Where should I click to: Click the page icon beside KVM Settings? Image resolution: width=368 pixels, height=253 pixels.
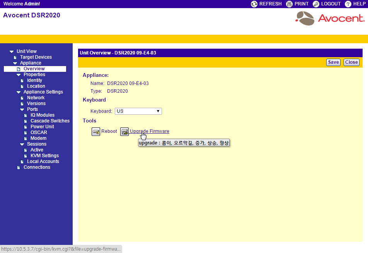pyautogui.click(x=26, y=156)
